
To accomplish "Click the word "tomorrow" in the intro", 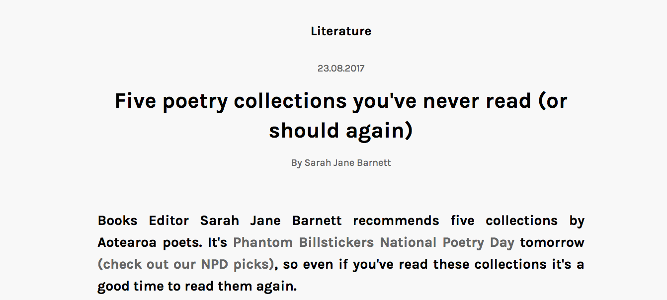I will [552, 242].
